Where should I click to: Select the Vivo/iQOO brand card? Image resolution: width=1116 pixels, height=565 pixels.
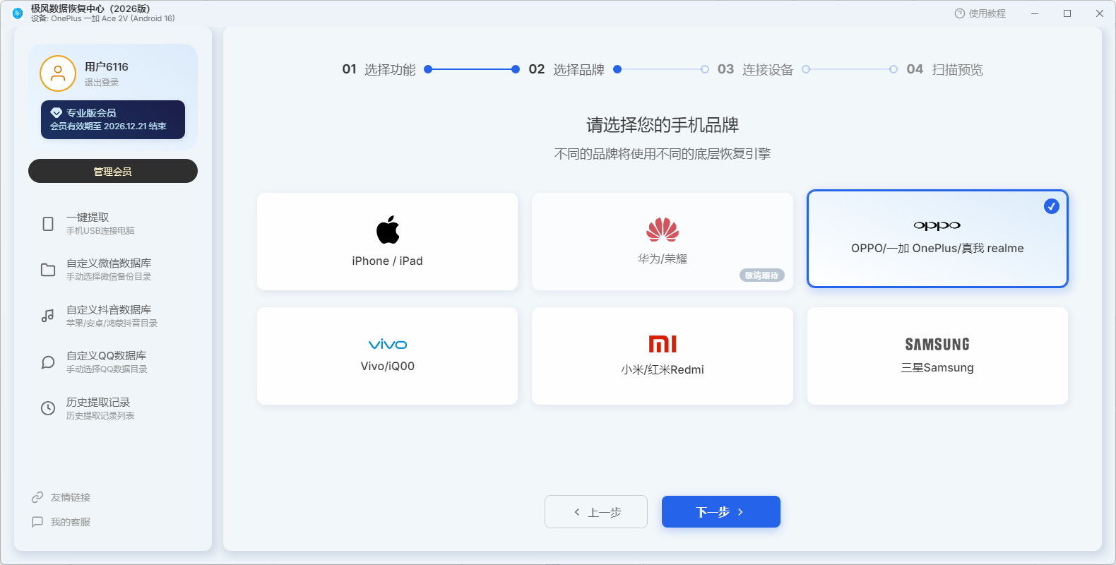[388, 356]
